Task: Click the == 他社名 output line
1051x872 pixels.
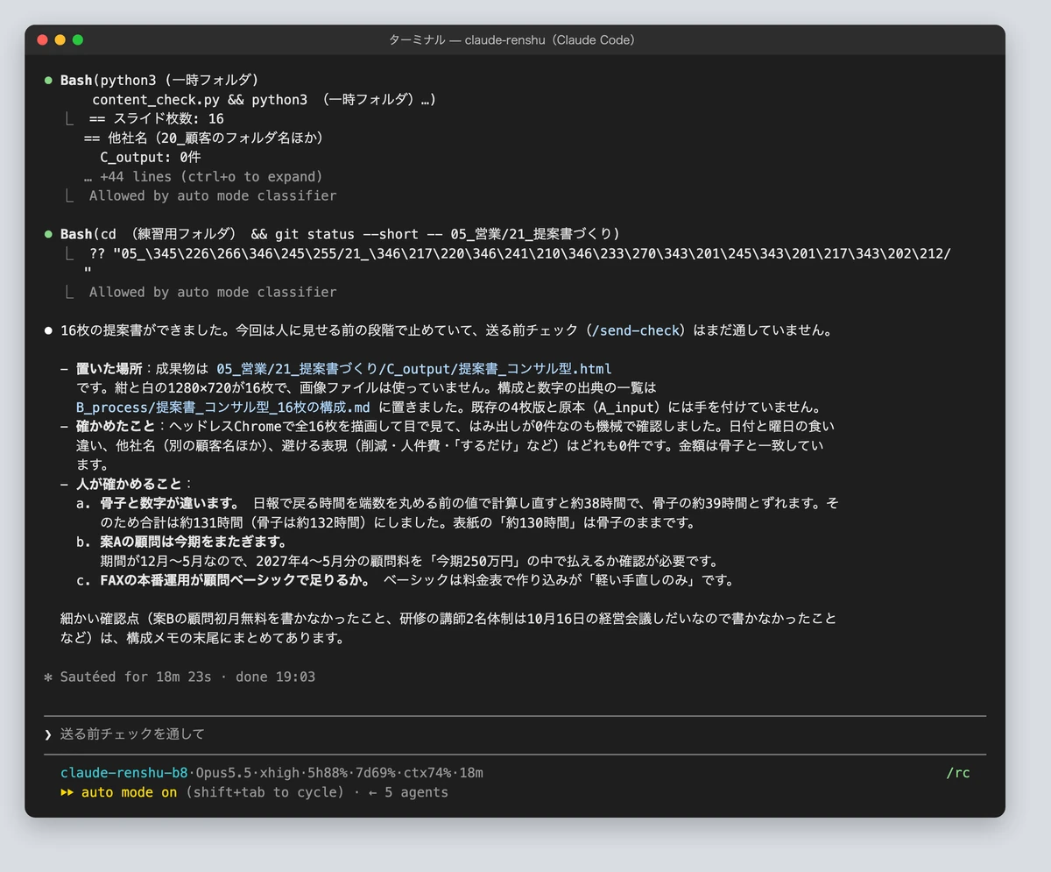Action: (204, 138)
